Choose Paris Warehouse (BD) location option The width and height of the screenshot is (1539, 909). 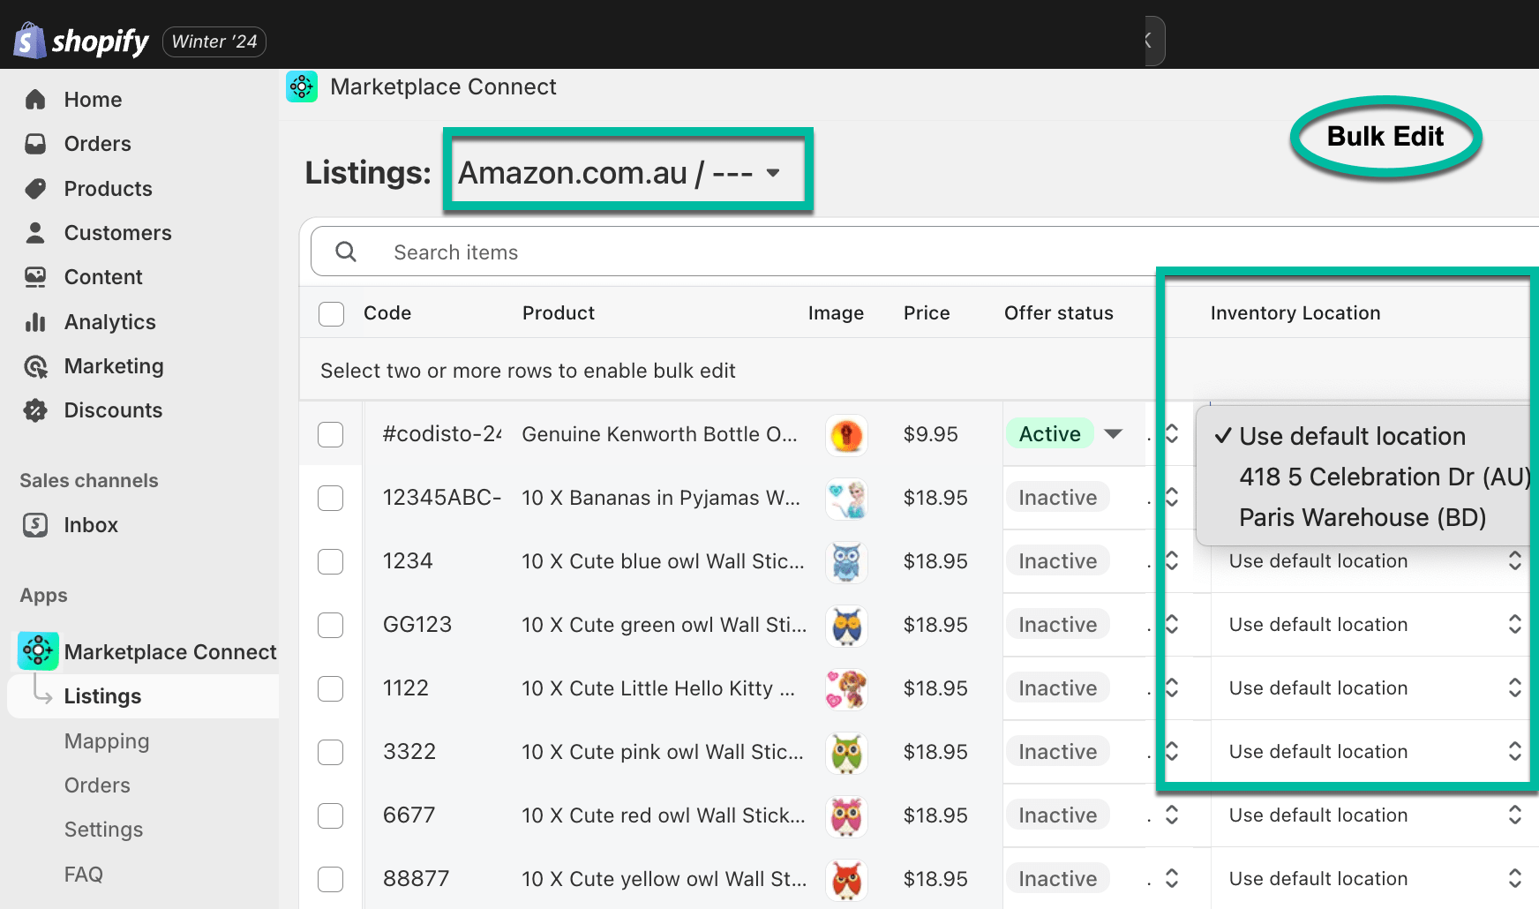click(1363, 517)
